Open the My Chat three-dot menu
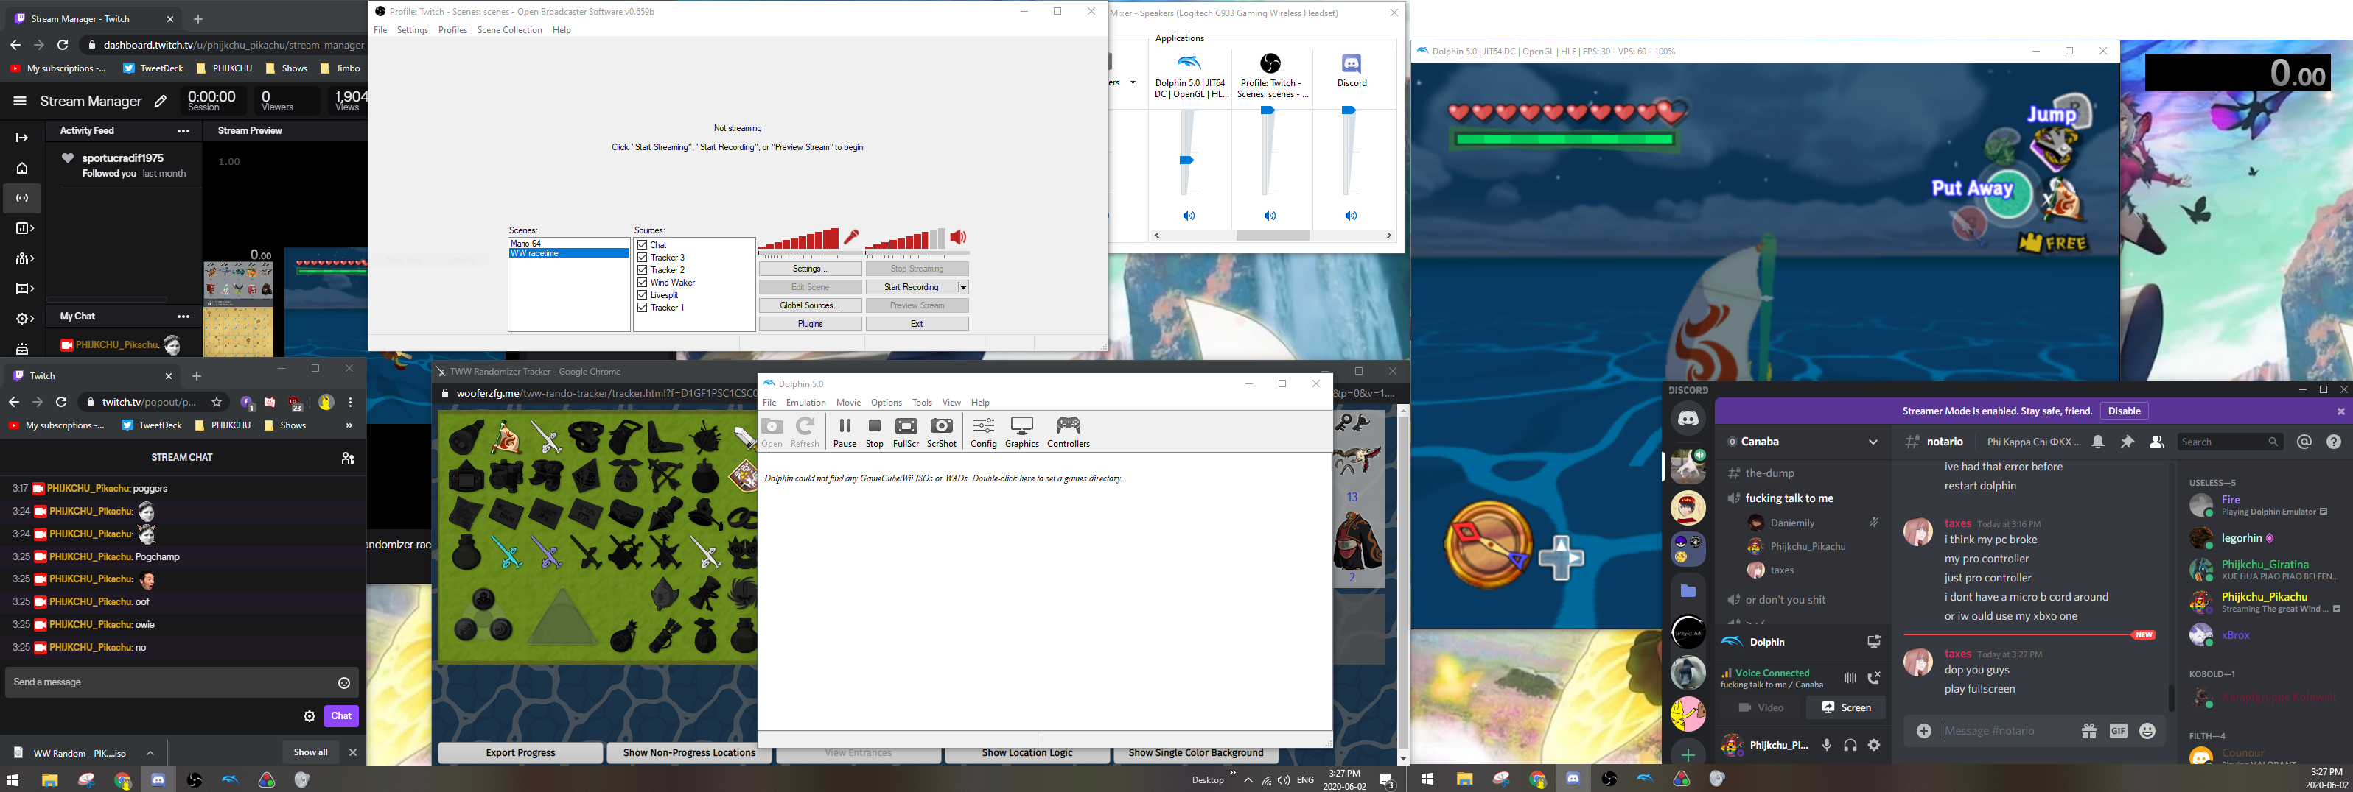The width and height of the screenshot is (2353, 792). tap(183, 317)
